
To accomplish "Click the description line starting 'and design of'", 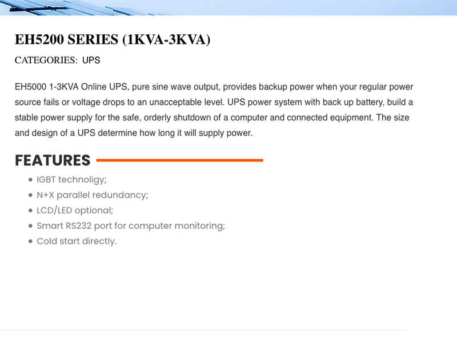I will (134, 133).
